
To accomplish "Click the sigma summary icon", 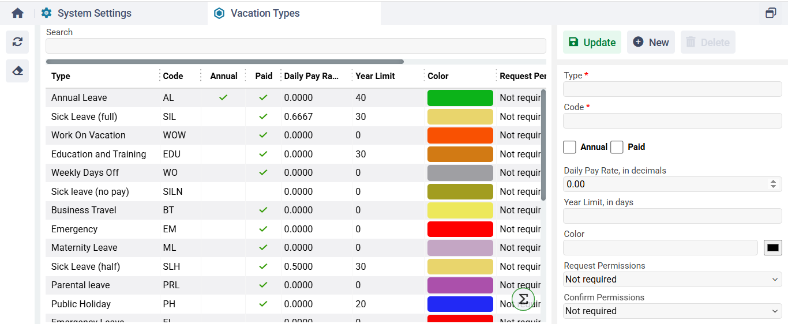I will tap(523, 299).
